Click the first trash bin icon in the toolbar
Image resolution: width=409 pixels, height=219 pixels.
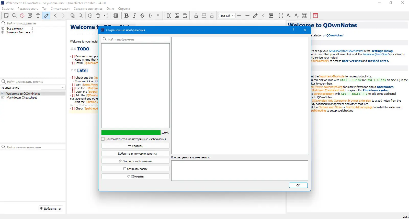38,16
